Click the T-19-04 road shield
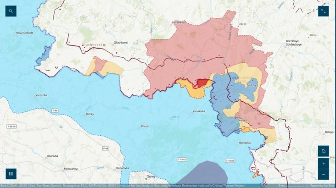This screenshot has height=188, width=336. (10, 126)
